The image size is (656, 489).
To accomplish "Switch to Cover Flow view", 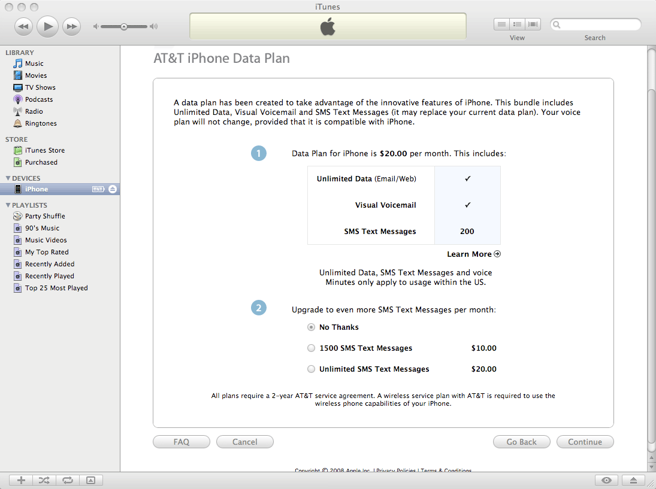I will click(x=533, y=25).
